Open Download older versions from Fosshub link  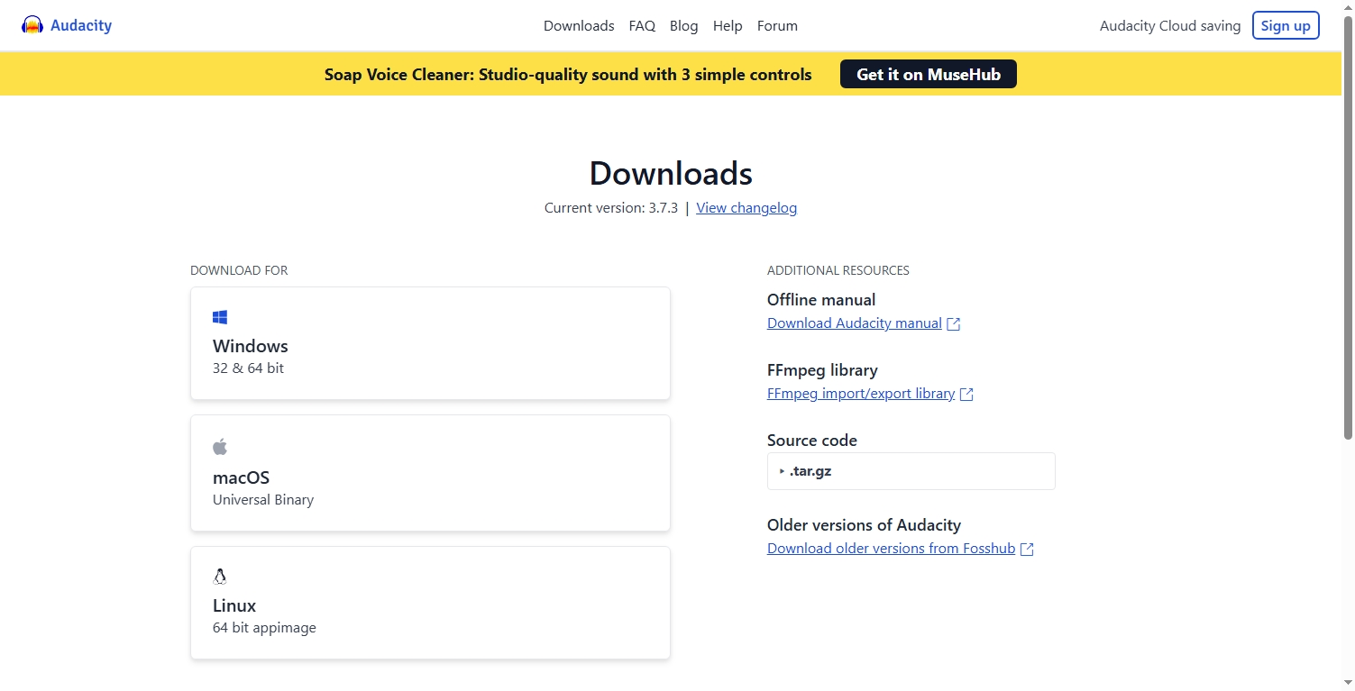click(x=891, y=549)
